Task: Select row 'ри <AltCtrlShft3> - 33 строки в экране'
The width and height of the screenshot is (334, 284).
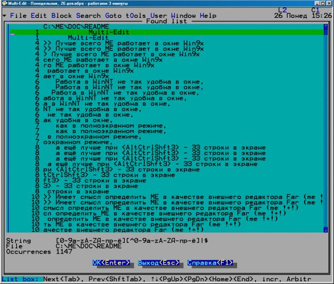Action: [x=166, y=170]
